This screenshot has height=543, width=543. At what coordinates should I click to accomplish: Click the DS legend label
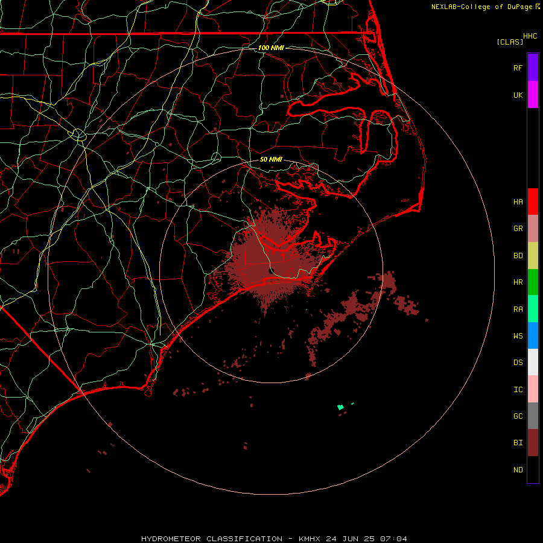pos(518,363)
